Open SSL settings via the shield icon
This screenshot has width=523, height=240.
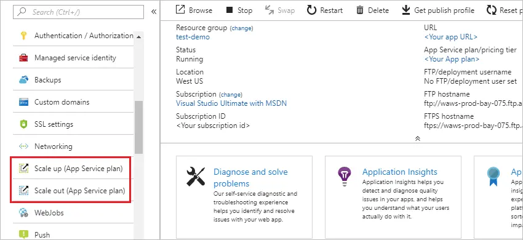23,124
